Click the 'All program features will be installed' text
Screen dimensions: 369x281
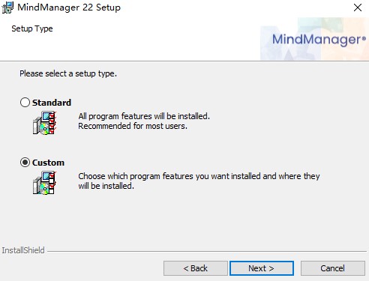tap(144, 116)
